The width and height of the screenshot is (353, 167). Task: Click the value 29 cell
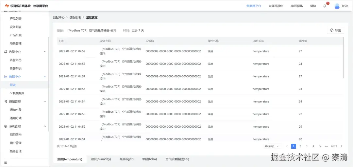pos(300,127)
